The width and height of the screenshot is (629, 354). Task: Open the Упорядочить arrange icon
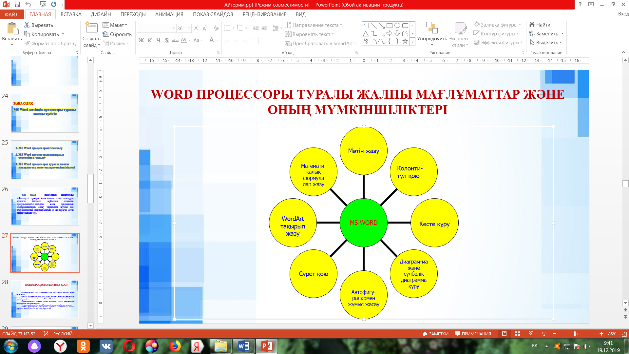click(432, 28)
